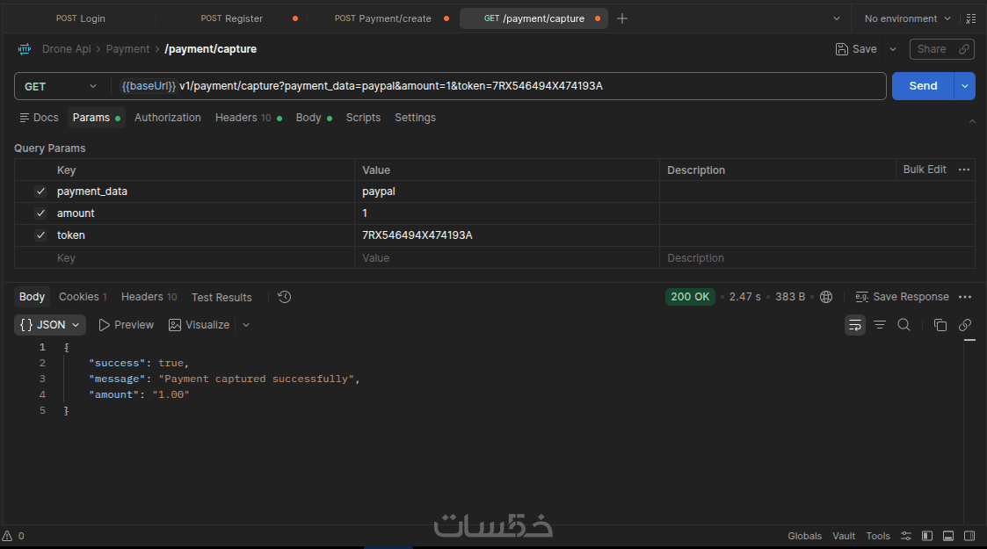Open the Visualize view

[199, 325]
